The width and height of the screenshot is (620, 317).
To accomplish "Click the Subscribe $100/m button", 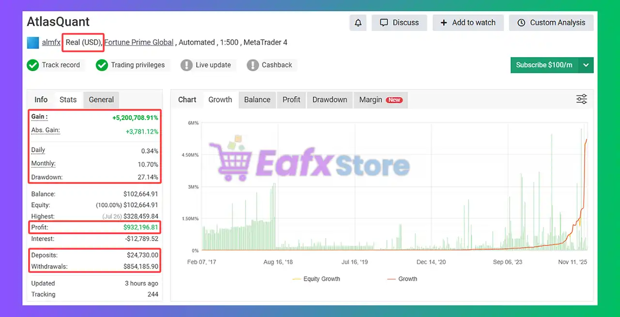I will click(x=543, y=65).
